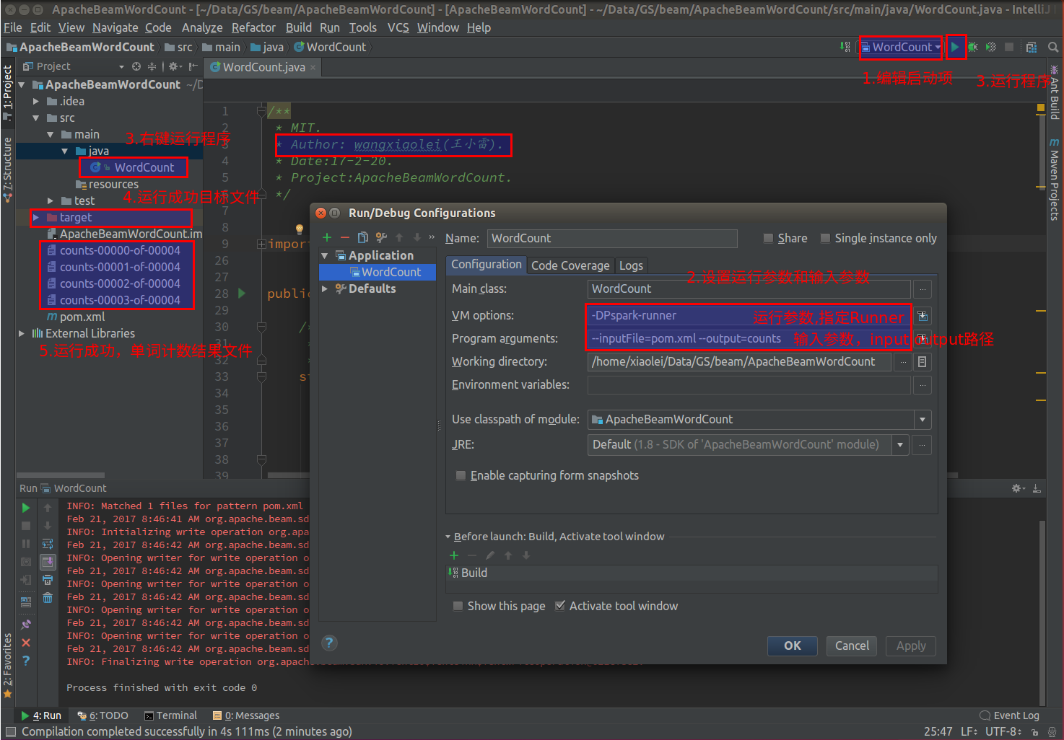1064x740 pixels.
Task: Open the Terminal tool window tab
Action: point(170,715)
